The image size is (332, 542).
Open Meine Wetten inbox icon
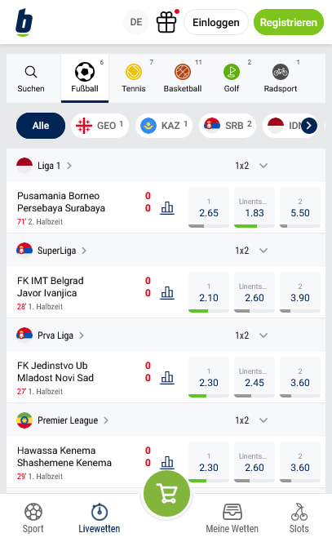click(232, 512)
